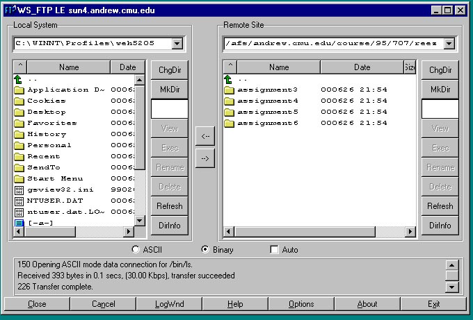Image resolution: width=473 pixels, height=320 pixels.
Task: Click remote list horizontal scroll right arrow
Action: [x=410, y=231]
